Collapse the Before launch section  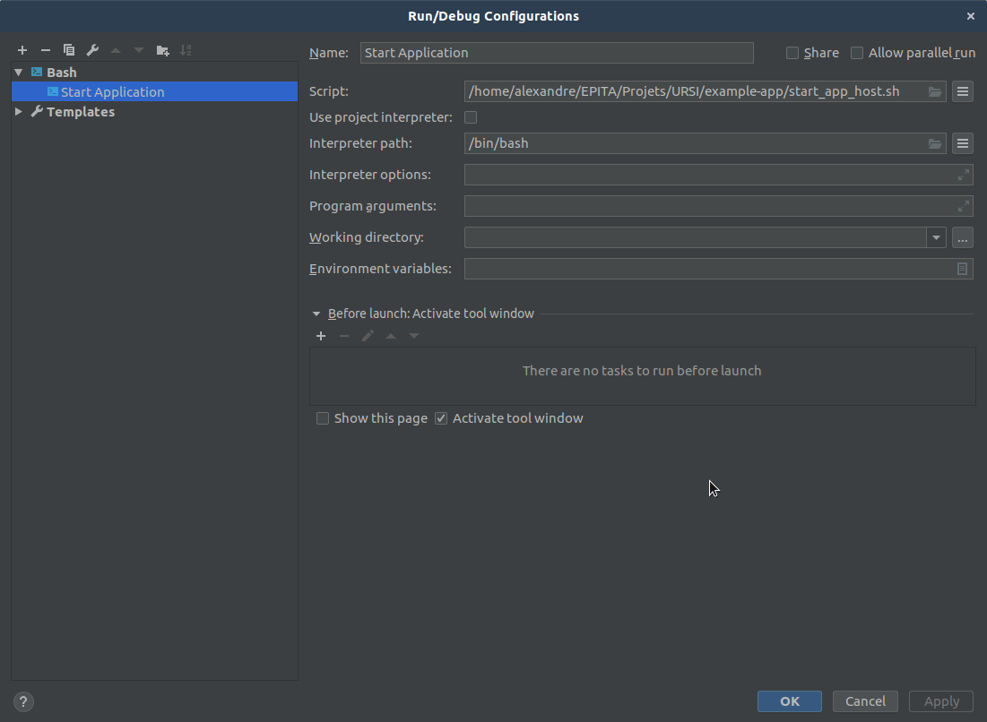pyautogui.click(x=316, y=314)
